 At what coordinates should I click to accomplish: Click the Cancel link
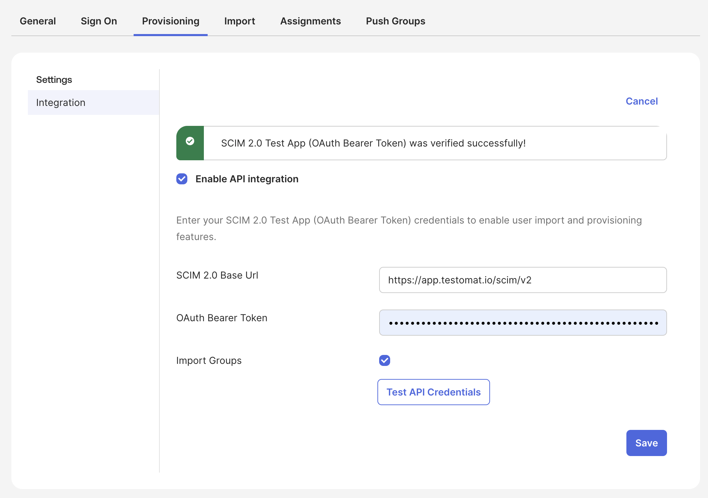coord(641,101)
